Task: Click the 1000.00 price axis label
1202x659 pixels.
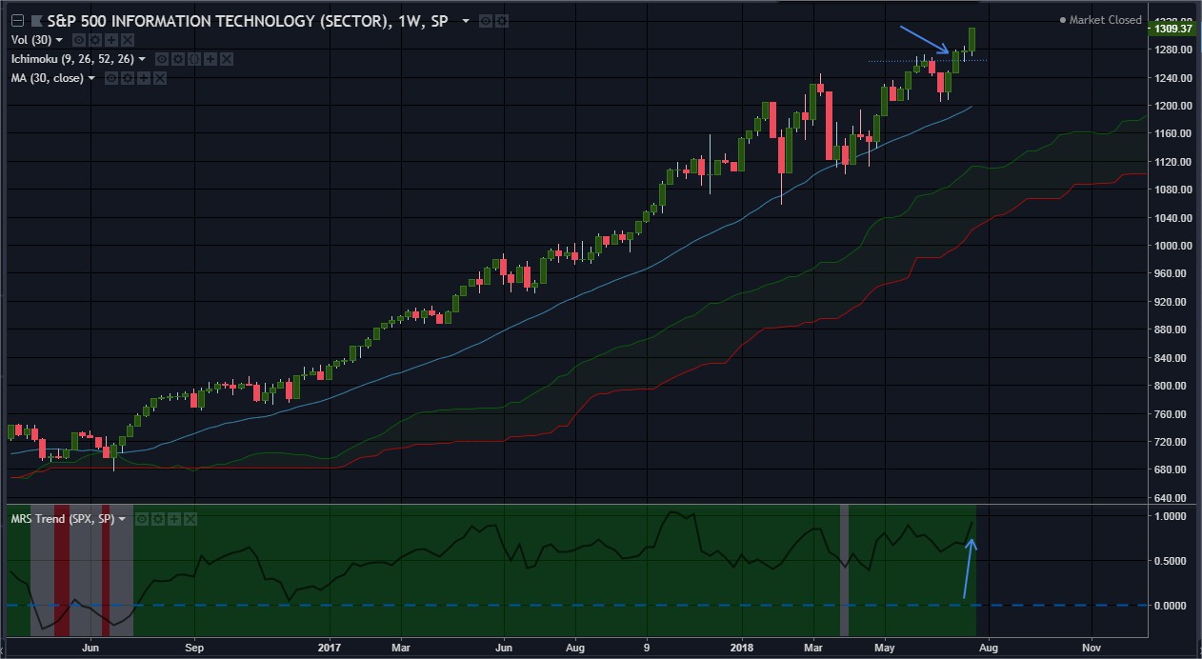Action: click(1172, 246)
